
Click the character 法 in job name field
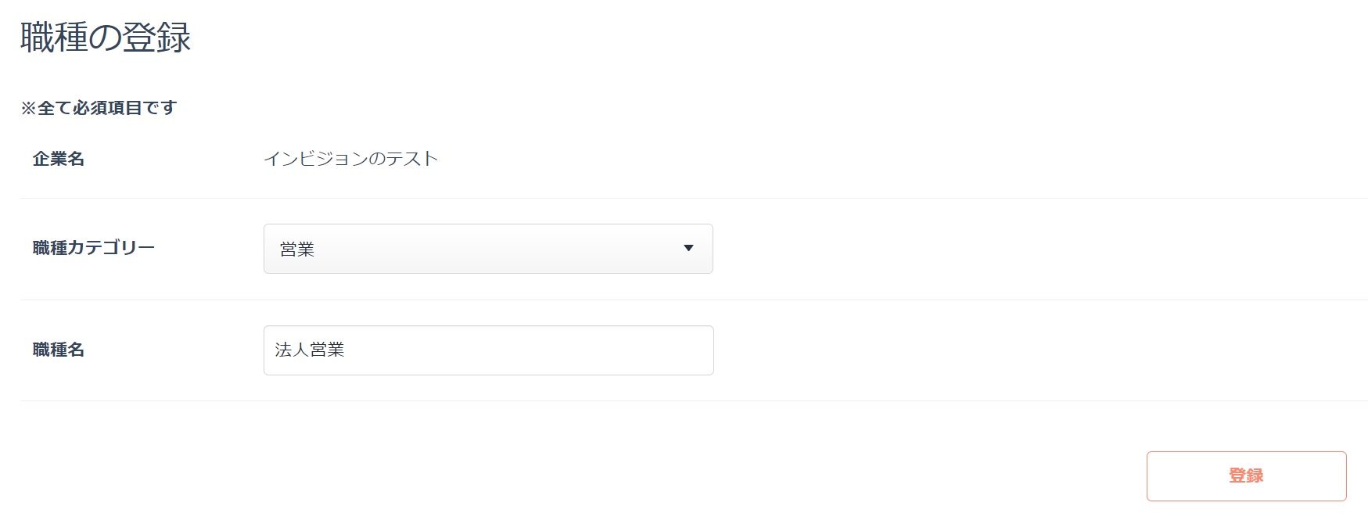(x=283, y=350)
